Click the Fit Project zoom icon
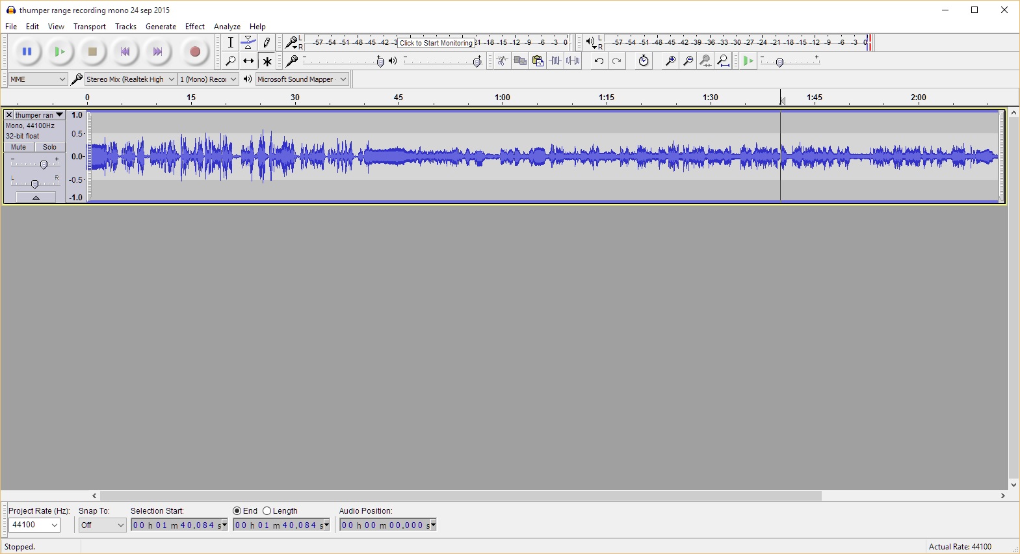The height and width of the screenshot is (554, 1020). pos(723,61)
